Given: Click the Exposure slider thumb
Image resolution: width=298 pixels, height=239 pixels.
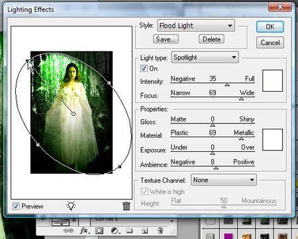Looking at the screenshot, I should [213, 153].
